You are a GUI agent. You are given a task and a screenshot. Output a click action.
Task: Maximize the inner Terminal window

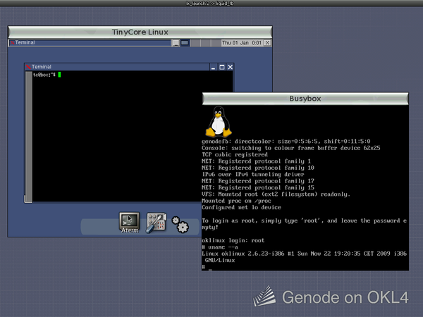[x=222, y=67]
